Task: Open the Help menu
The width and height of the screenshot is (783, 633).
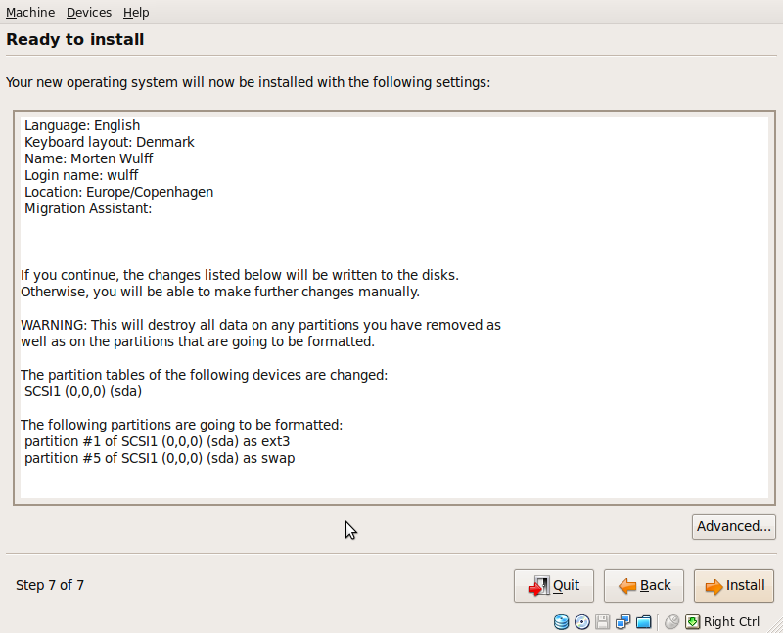Action: tap(136, 12)
